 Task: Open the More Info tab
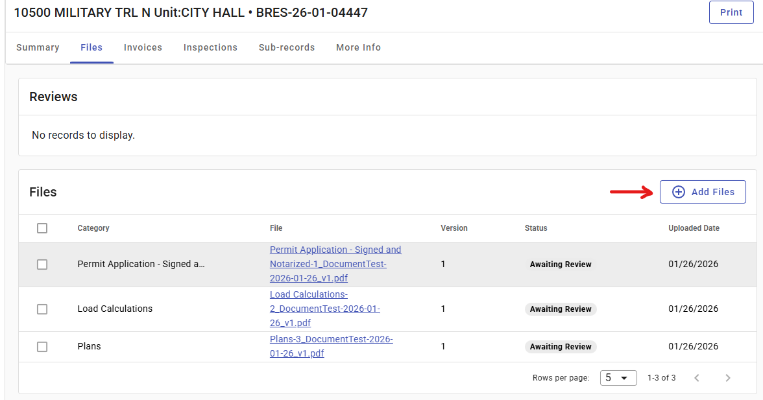(x=358, y=47)
